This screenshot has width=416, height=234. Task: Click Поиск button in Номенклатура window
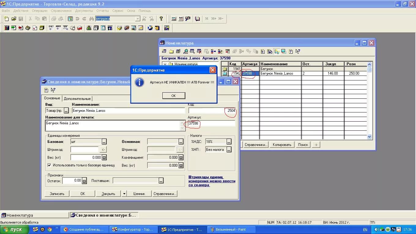[303, 145]
